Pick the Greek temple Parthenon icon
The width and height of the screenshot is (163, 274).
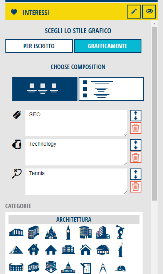[x=16, y=232]
